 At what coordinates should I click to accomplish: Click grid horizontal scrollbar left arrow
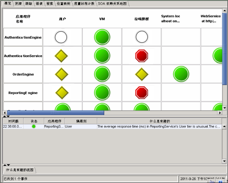(x=5, y=113)
